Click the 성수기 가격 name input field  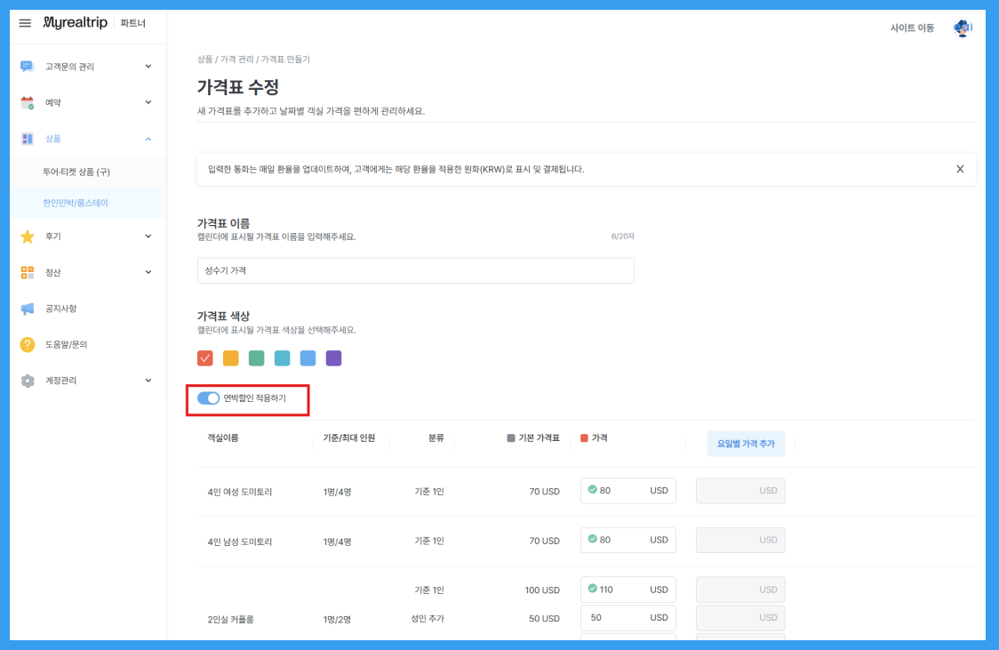pos(415,270)
